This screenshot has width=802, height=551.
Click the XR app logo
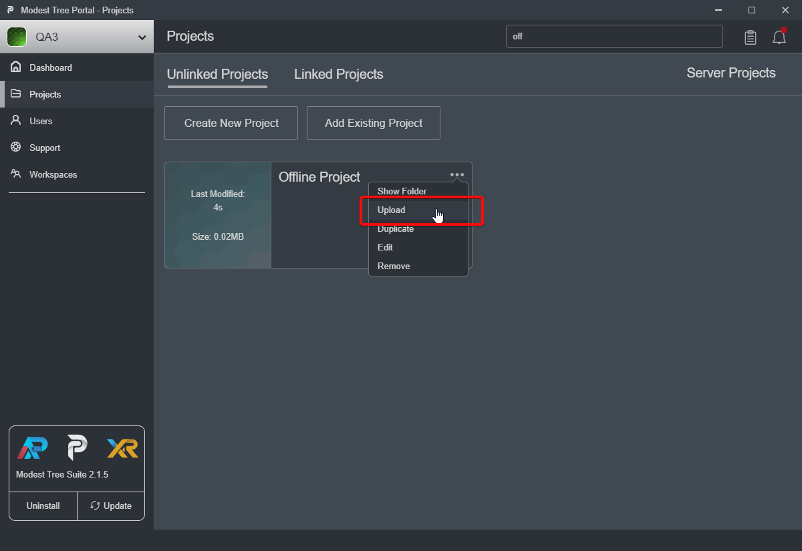(x=122, y=448)
